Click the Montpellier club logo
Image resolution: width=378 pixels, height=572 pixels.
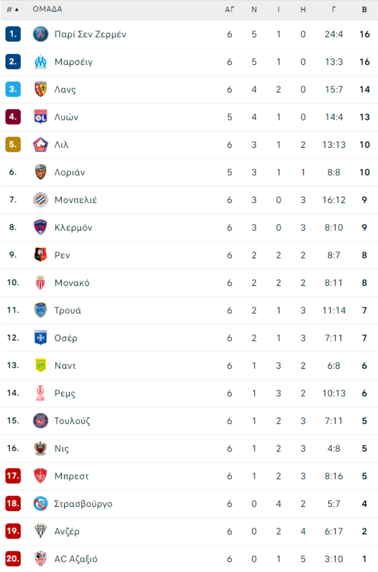pos(40,200)
